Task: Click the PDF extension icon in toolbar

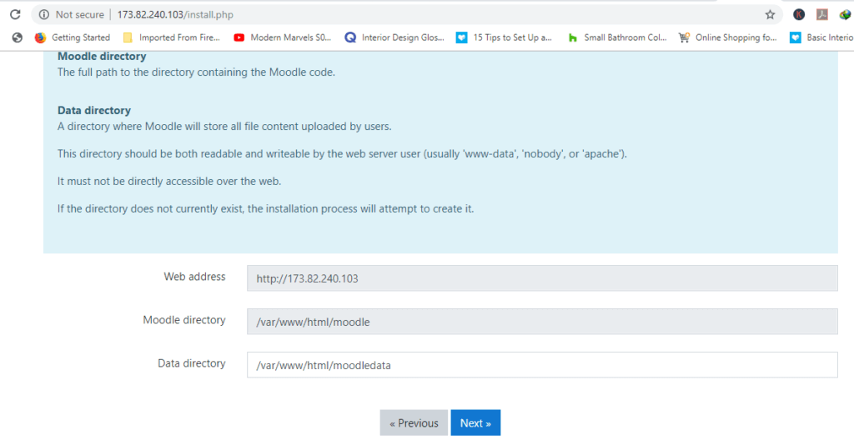Action: (x=821, y=14)
